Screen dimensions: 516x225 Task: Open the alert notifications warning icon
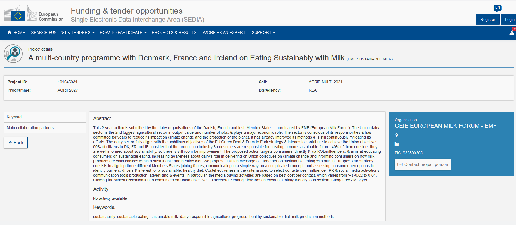(512, 33)
